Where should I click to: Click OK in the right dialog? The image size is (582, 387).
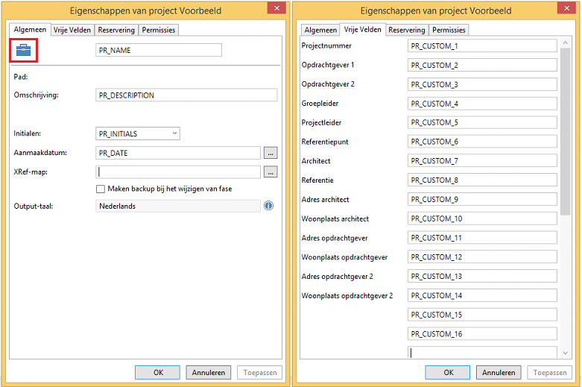(x=448, y=373)
